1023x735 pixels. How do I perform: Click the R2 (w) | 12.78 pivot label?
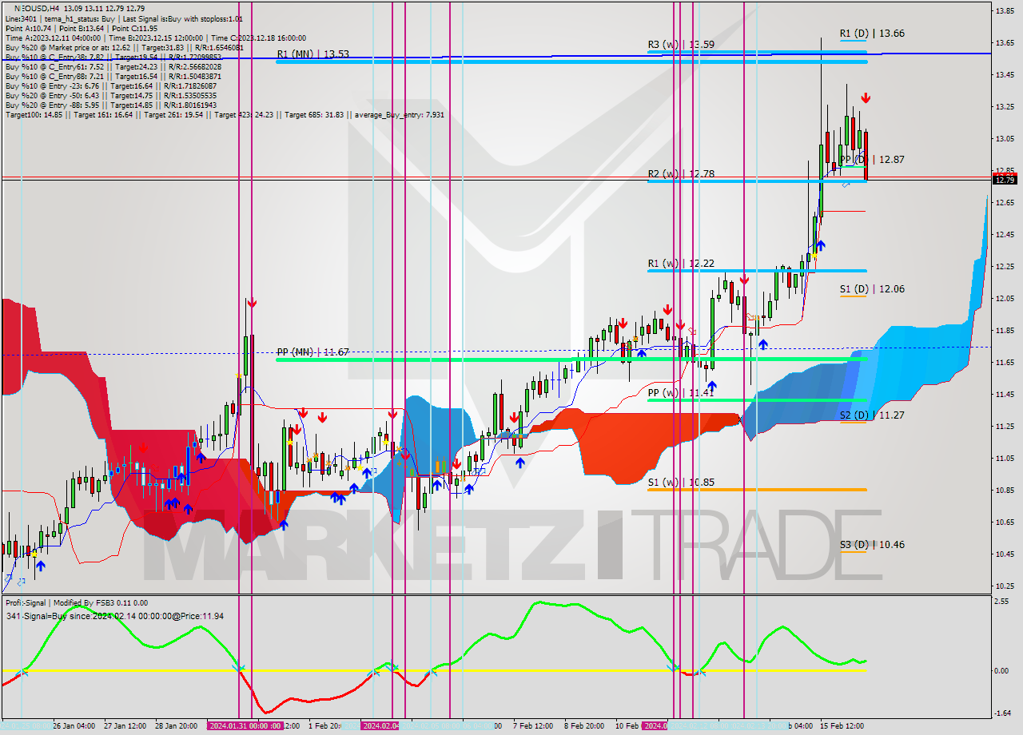[681, 174]
